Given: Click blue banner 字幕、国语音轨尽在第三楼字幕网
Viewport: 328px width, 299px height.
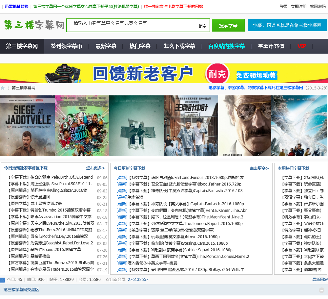Looking at the screenshot, I should [287, 25].
